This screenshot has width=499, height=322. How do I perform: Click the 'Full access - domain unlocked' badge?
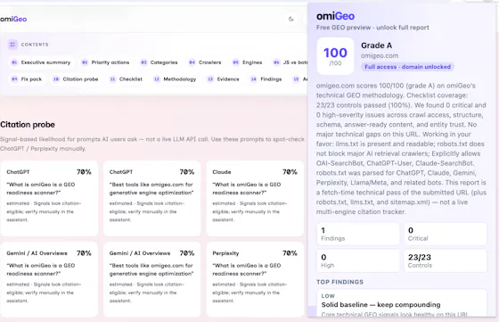[407, 67]
